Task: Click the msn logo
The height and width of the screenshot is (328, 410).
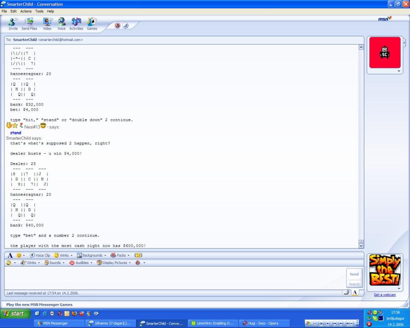Action: click(385, 18)
